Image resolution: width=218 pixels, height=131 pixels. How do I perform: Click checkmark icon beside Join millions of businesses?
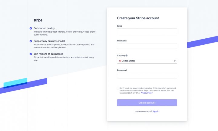31,54
